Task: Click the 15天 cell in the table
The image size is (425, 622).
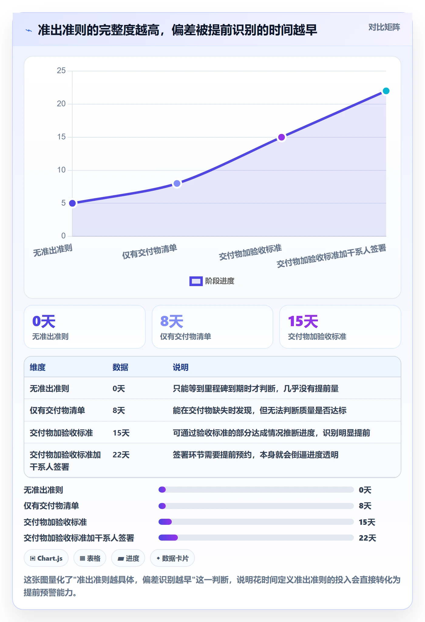Action: (121, 433)
